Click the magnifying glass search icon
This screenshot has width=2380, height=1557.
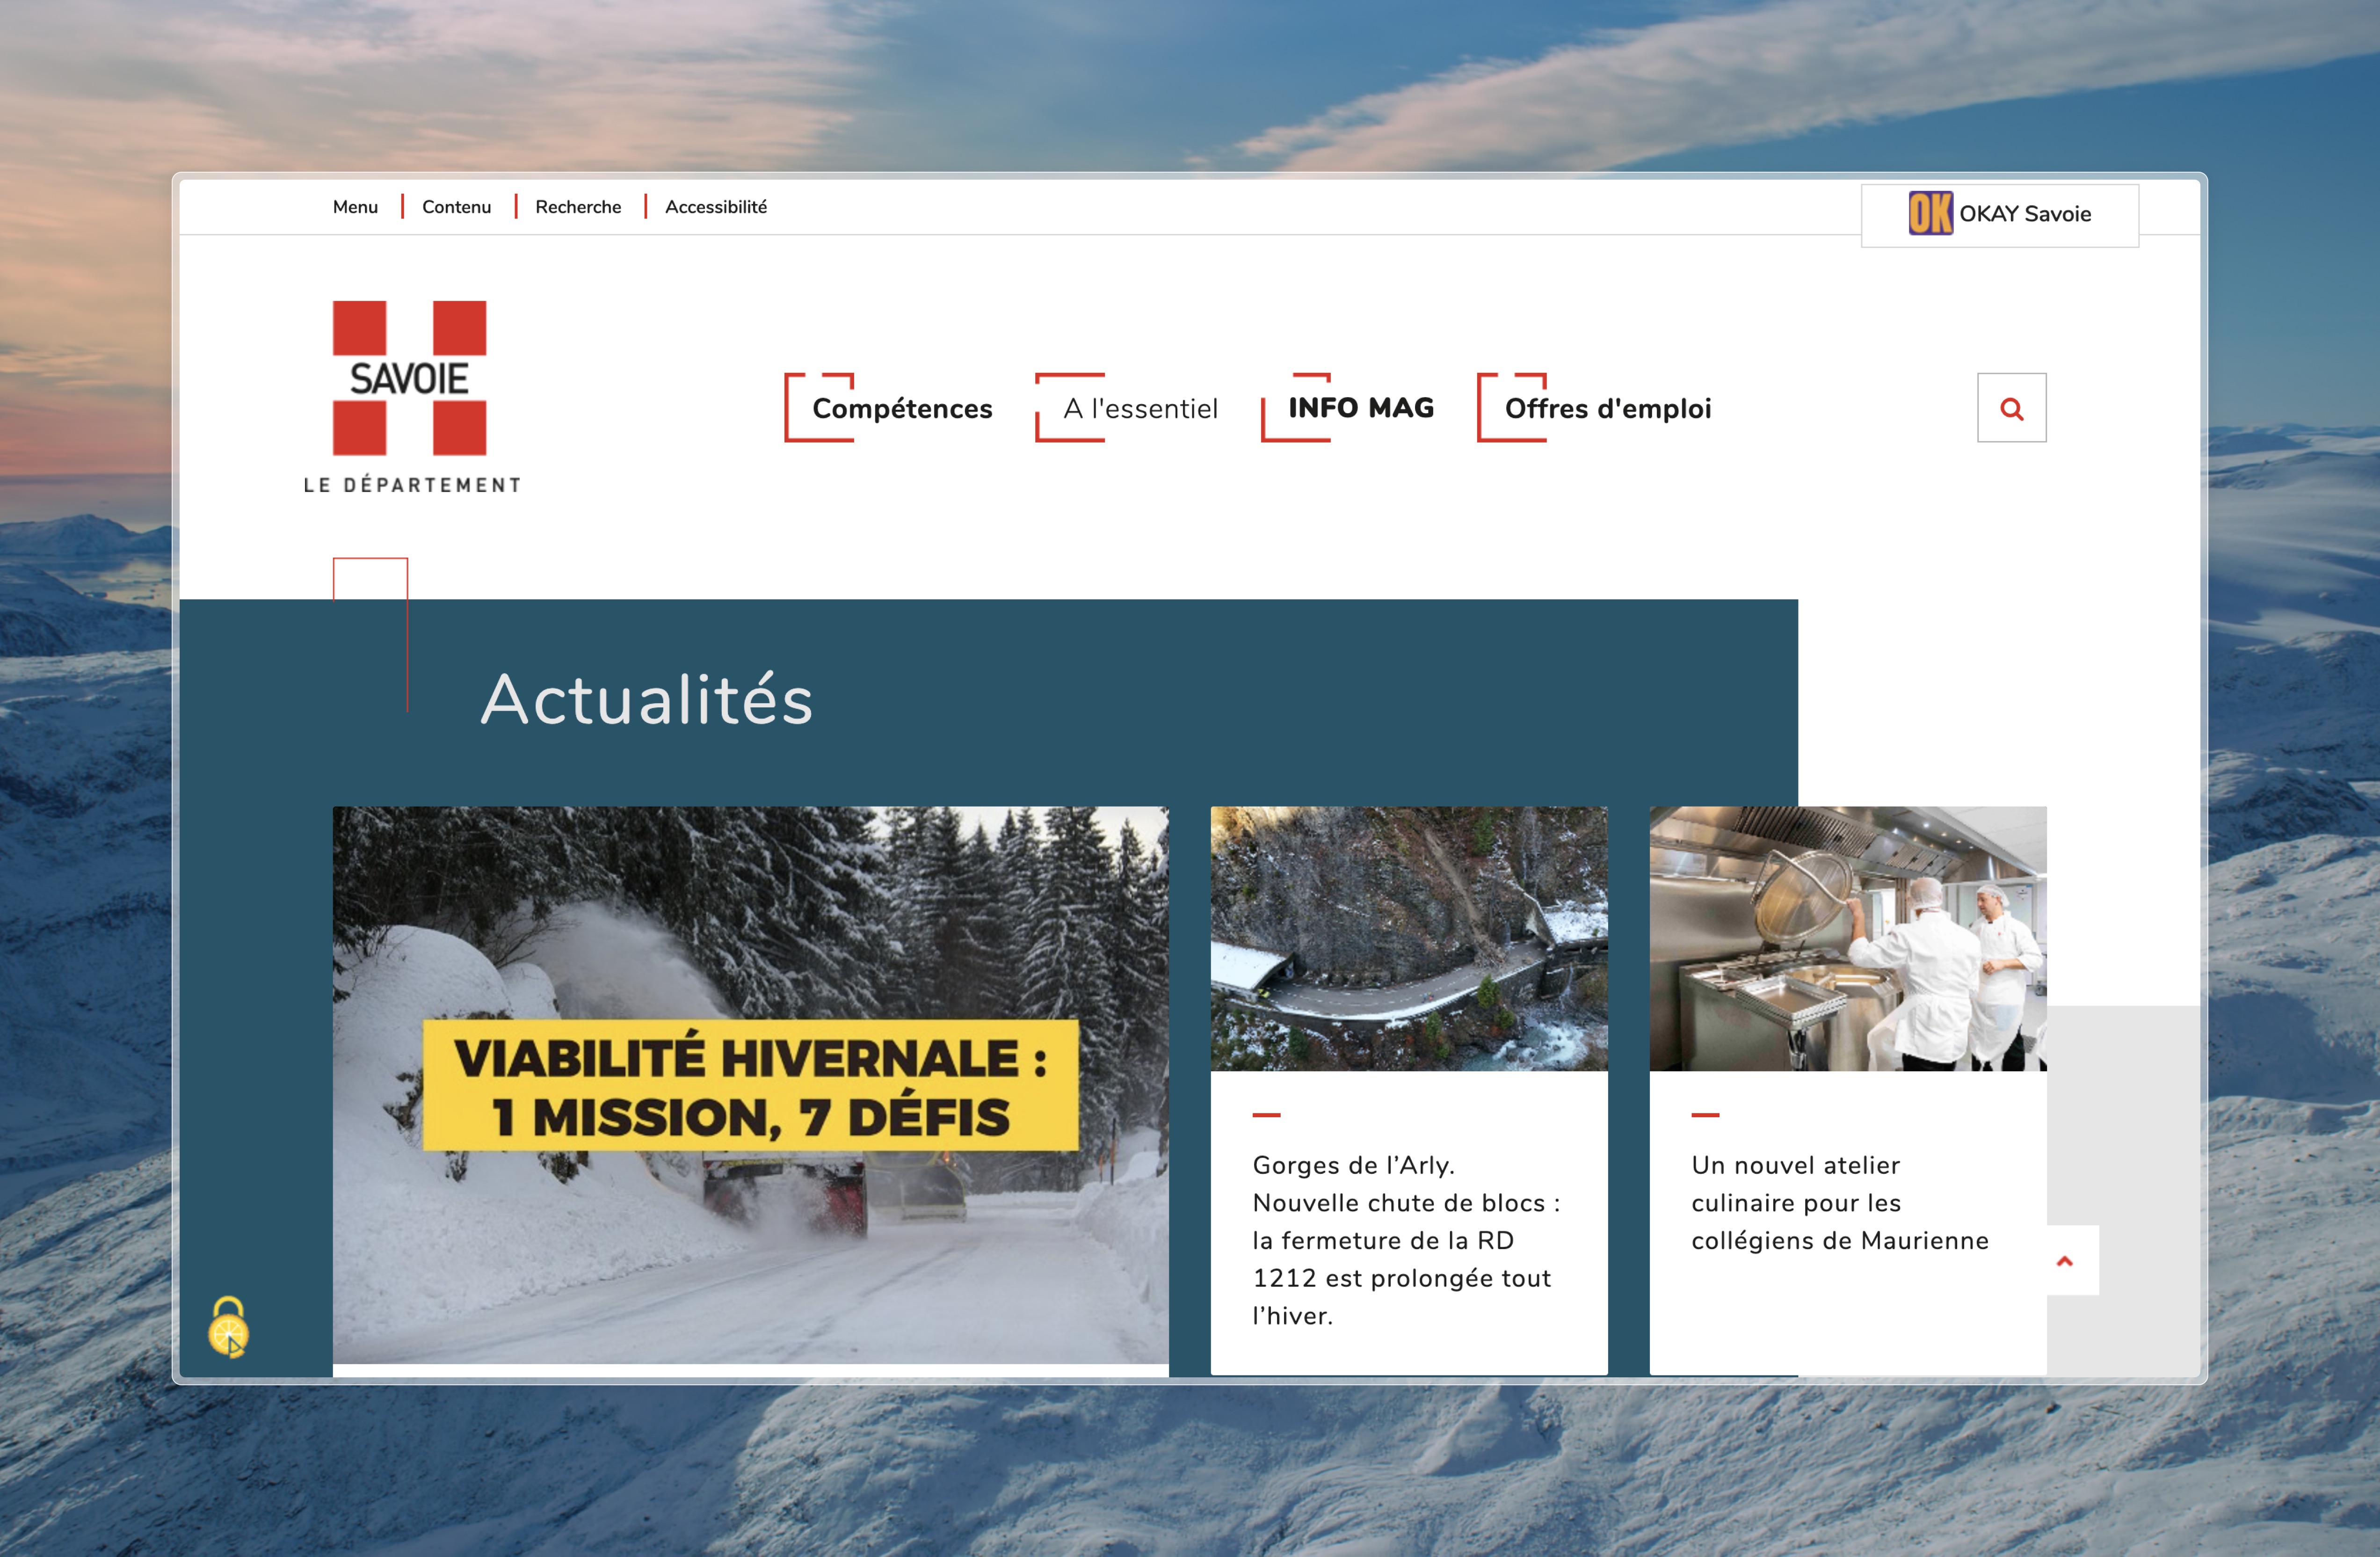pyautogui.click(x=2011, y=408)
